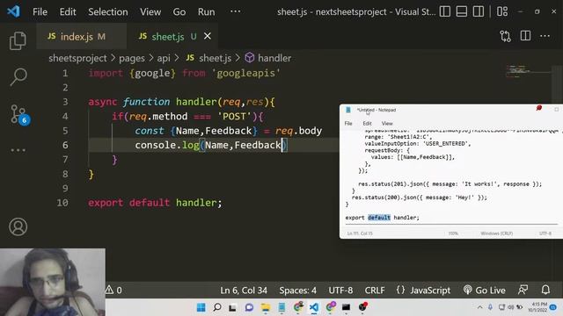Screen dimensions: 563x316
Task: Select sheetsproject in the breadcrumb
Action: click(77, 58)
